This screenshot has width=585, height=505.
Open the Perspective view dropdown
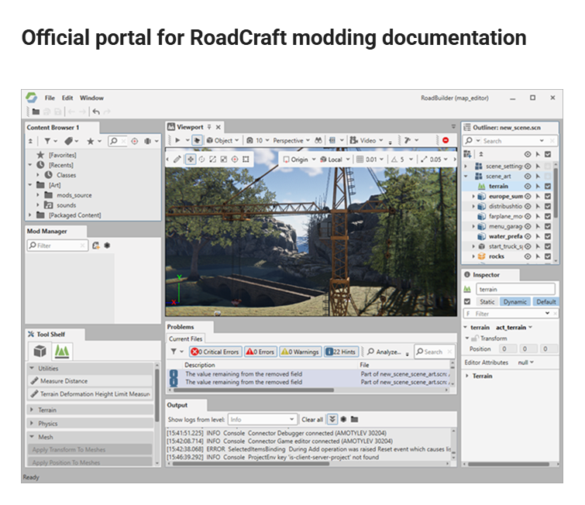pyautogui.click(x=291, y=140)
